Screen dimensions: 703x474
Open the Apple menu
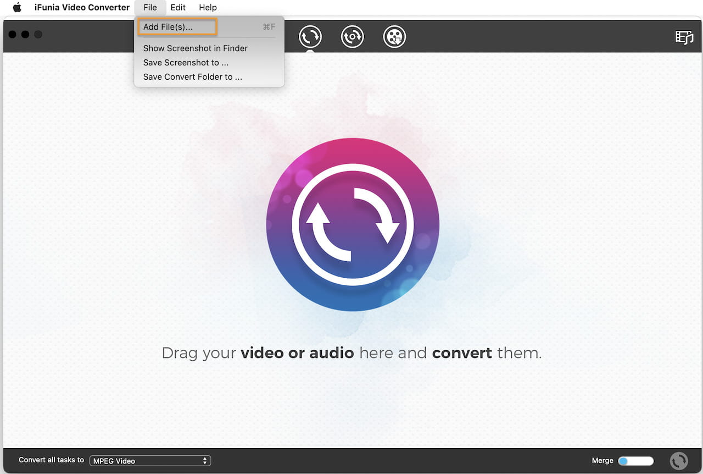(17, 8)
